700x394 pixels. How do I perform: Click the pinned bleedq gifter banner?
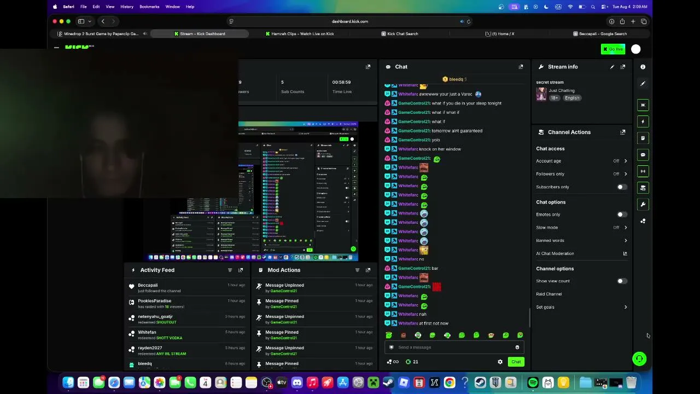[454, 79]
